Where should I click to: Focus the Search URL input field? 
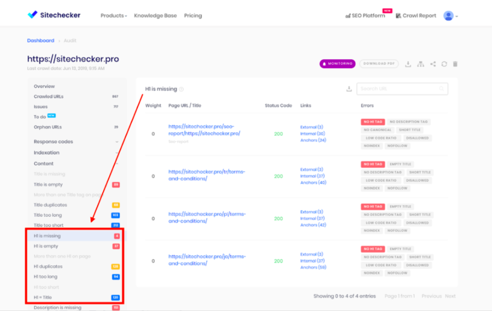(402, 89)
